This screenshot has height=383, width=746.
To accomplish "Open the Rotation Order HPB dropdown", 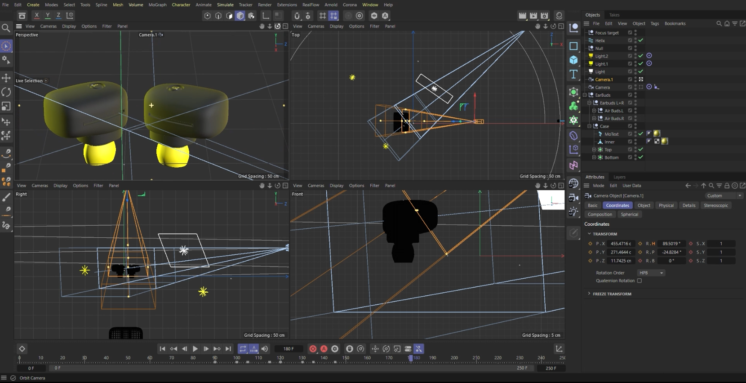I will click(x=651, y=273).
